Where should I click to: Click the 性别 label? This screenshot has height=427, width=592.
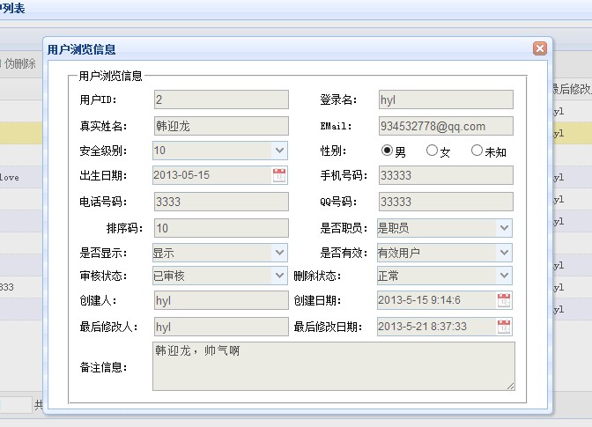coord(333,151)
